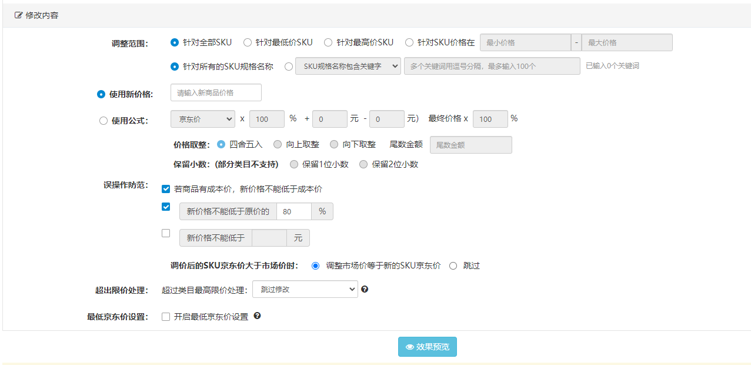Viewport: 751px width, 365px height.
Task: Click the edit icon beside 修改内容
Action: 18,15
